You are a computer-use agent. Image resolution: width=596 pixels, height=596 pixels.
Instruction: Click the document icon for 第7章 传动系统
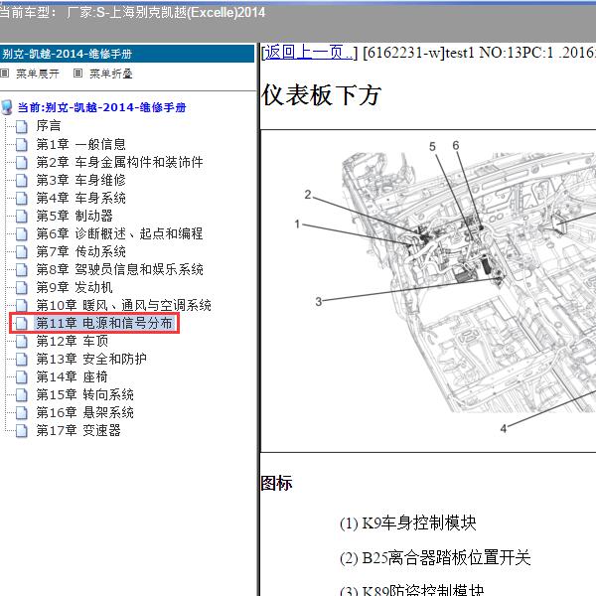22,251
